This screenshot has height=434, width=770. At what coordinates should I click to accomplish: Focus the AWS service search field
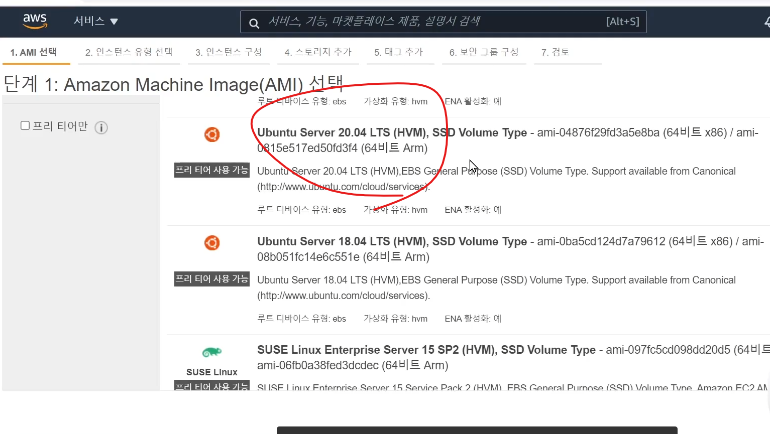[443, 22]
